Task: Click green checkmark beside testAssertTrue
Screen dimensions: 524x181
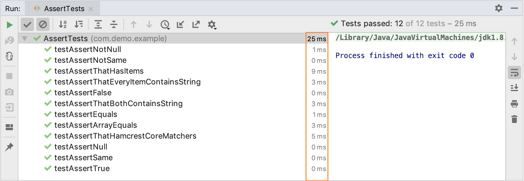Action: 48,168
